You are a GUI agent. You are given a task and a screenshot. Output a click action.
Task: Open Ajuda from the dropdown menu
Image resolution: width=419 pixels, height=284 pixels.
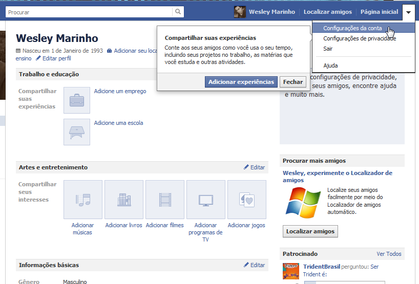click(330, 65)
